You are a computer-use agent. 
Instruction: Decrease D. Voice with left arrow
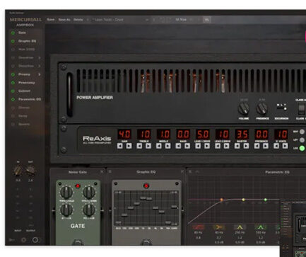pos(276,146)
